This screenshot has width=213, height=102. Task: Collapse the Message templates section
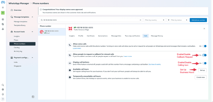[32, 17]
